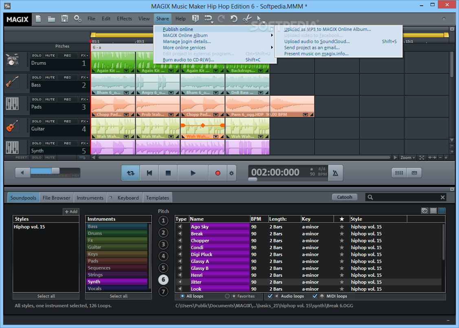The width and height of the screenshot is (459, 328).
Task: Open the Bass track FX dropdown
Action: pos(84,77)
